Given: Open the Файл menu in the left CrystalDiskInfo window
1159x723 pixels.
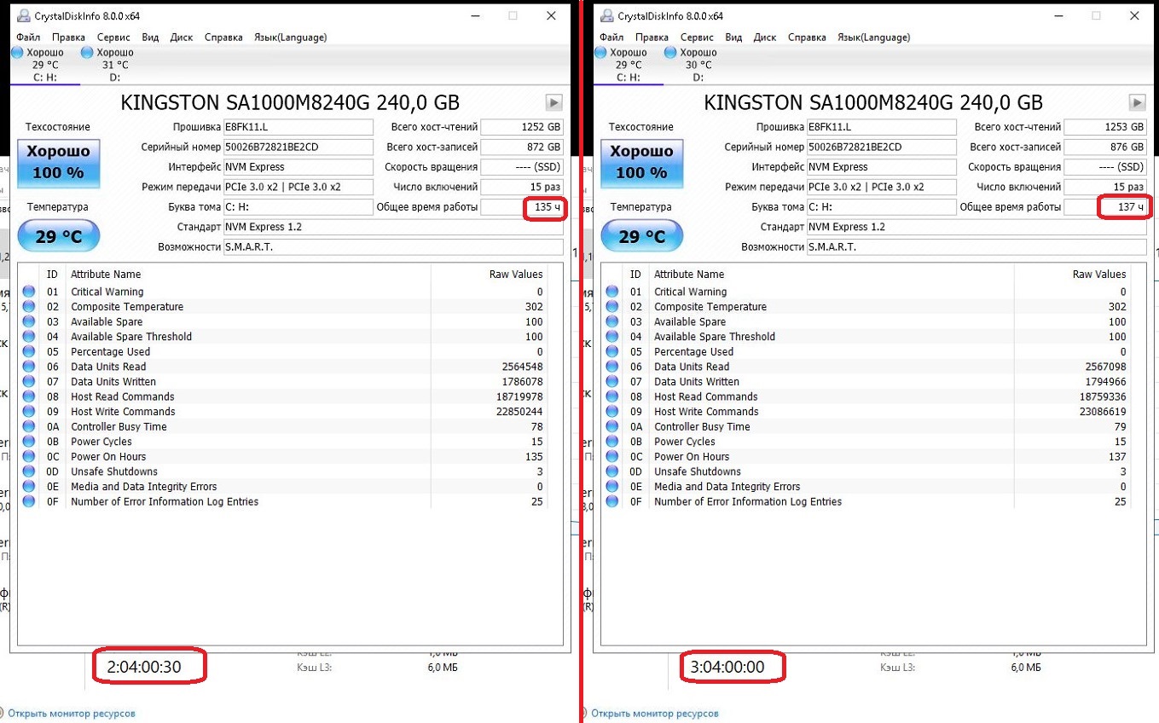Looking at the screenshot, I should click(x=27, y=38).
